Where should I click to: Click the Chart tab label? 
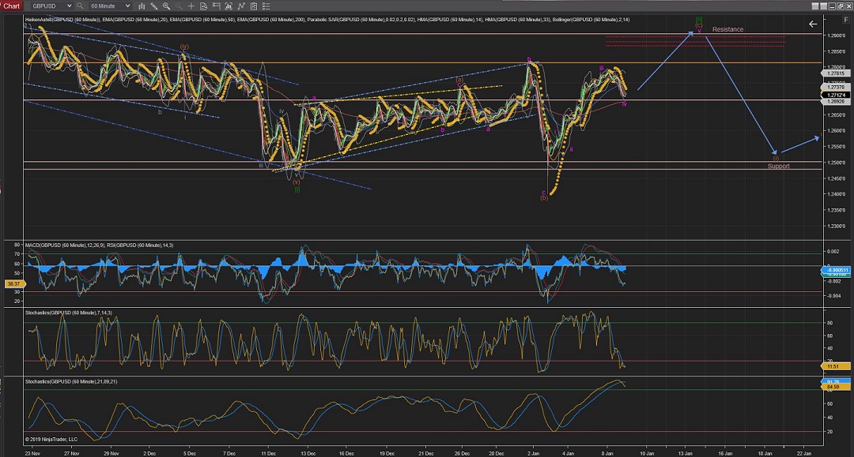tap(11, 6)
